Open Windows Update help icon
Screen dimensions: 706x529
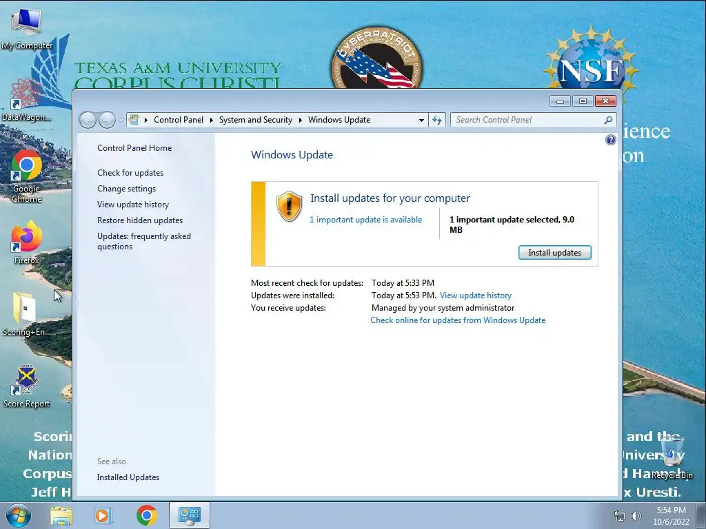pyautogui.click(x=611, y=140)
